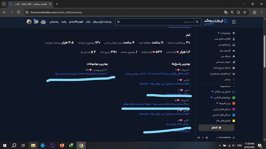Click the search input field
The width and height of the screenshot is (266, 149).
pyautogui.click(x=158, y=22)
